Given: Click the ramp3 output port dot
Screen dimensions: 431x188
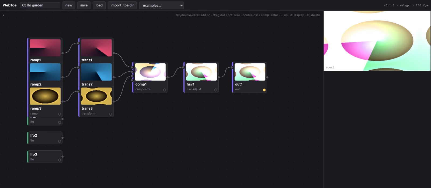Looking at the screenshot, I should point(62,102).
